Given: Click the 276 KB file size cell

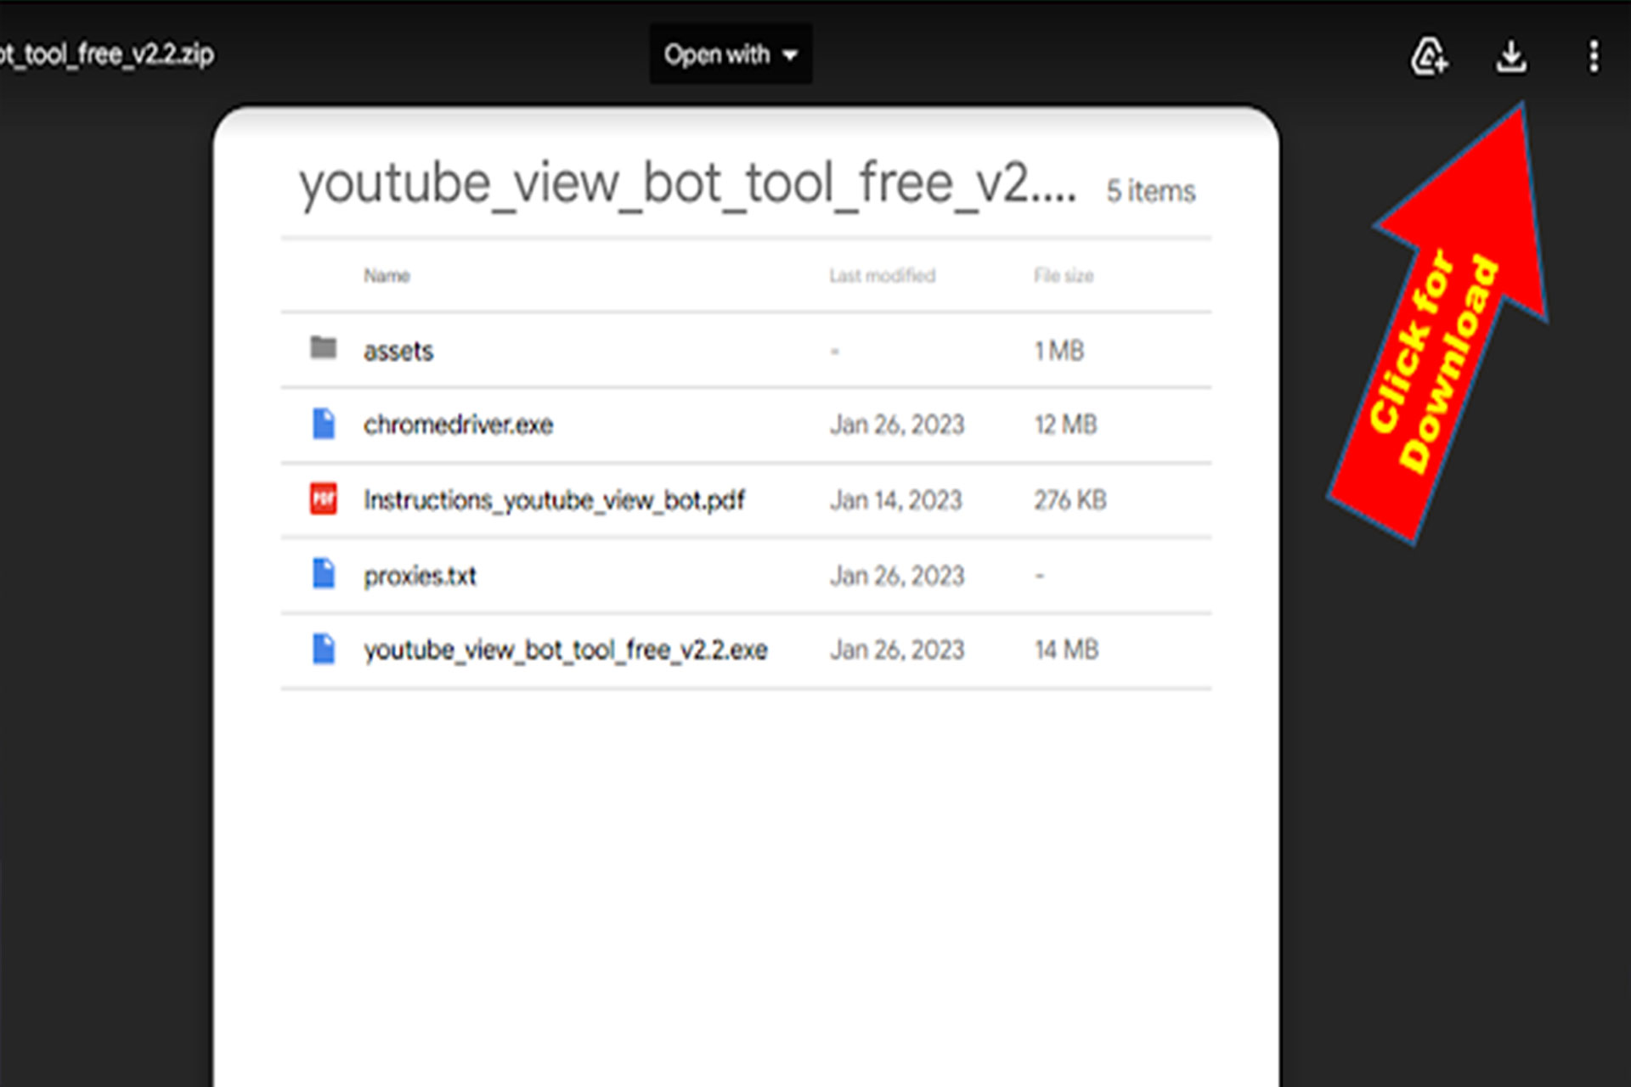Looking at the screenshot, I should [x=1070, y=500].
